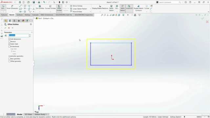Switch to the Surfaces tab
The image size is (210, 118).
point(20,15)
